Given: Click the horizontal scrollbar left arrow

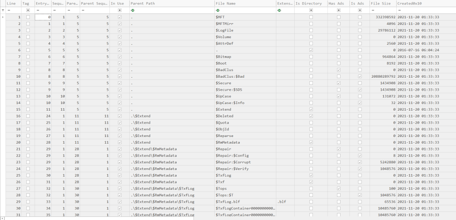Looking at the screenshot, I should (x=2, y=218).
